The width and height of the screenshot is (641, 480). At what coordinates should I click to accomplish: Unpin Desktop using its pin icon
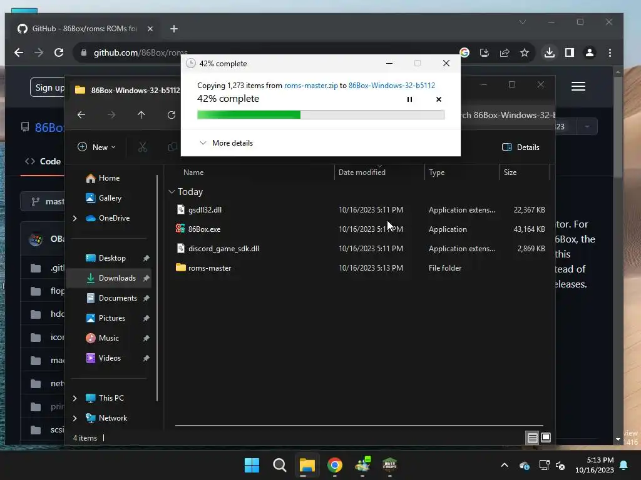[146, 258]
